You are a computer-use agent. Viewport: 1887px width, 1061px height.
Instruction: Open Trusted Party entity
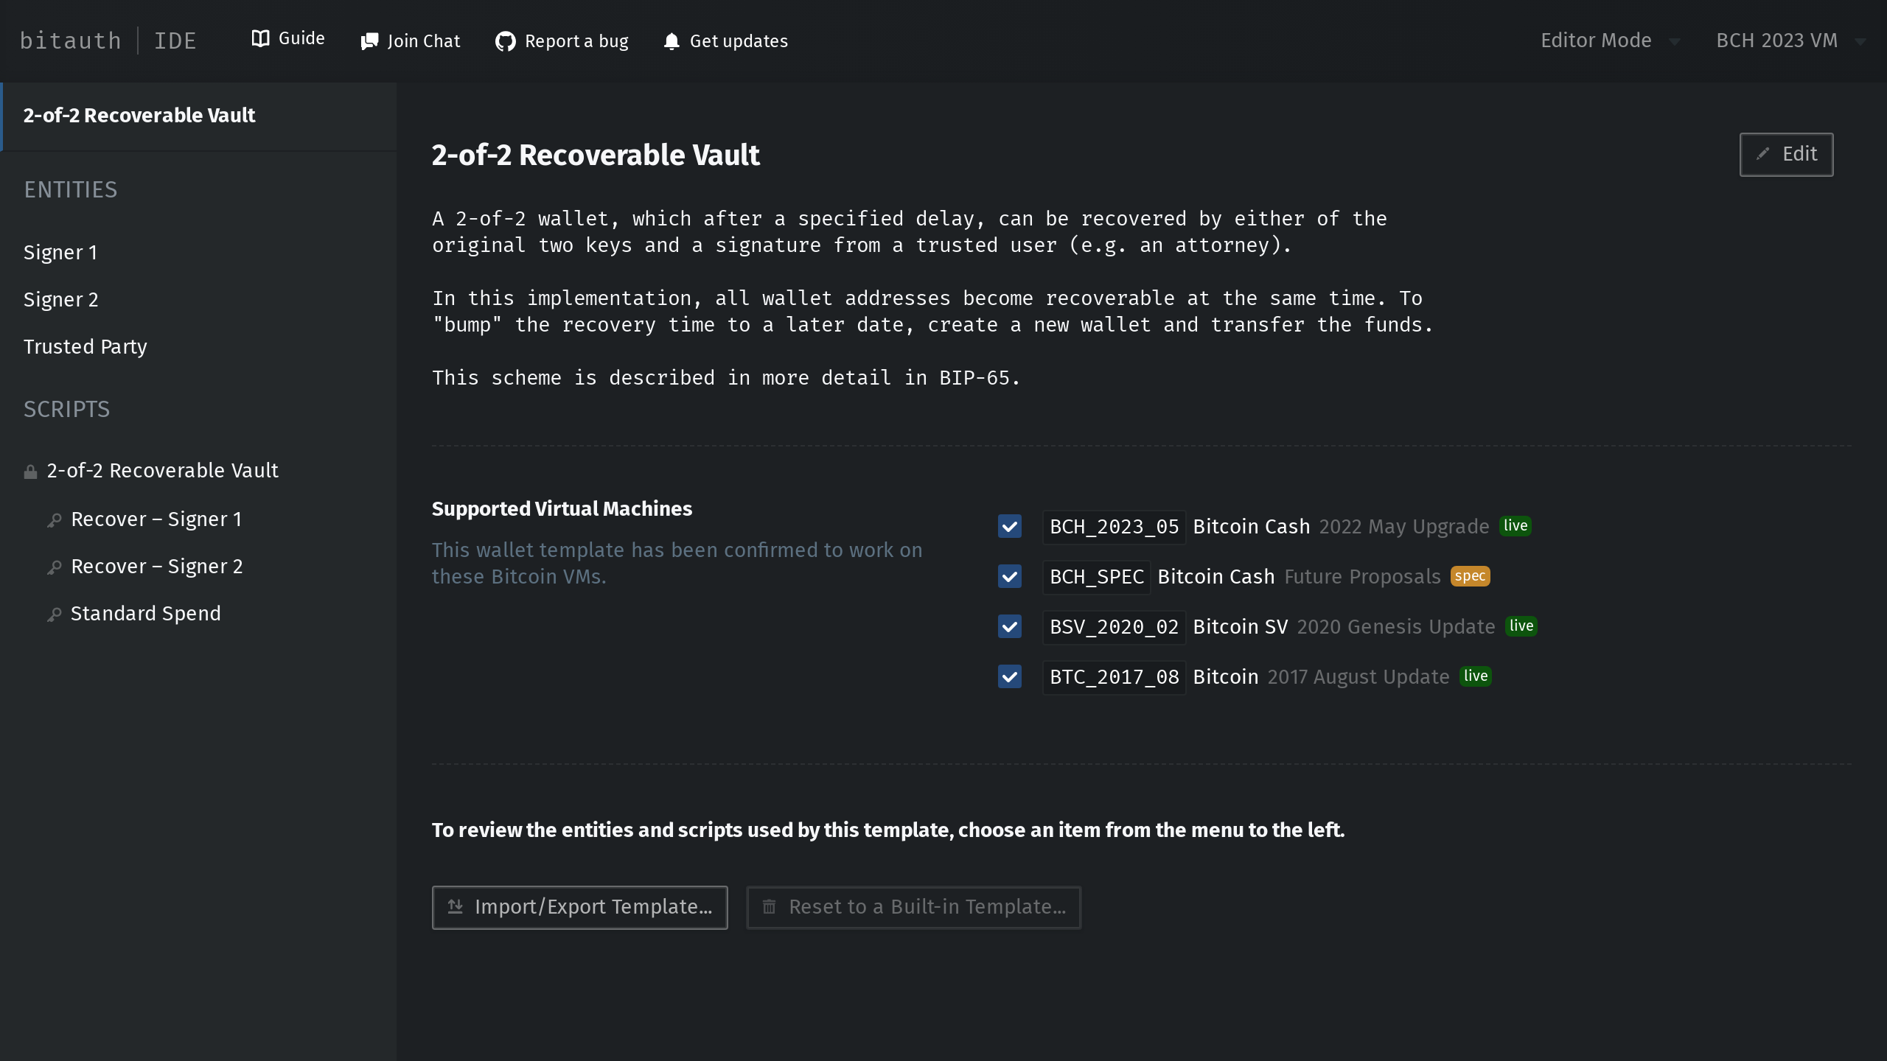pos(86,347)
